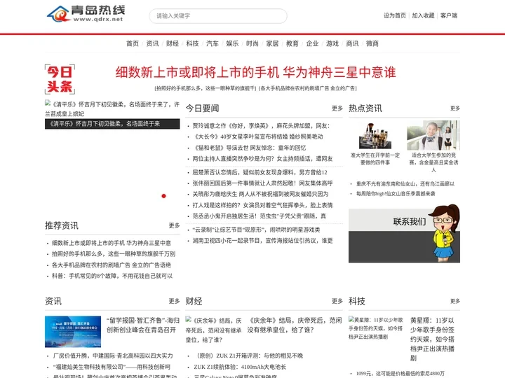Open the 教育 navigation item
Image resolution: width=505 pixels, height=378 pixels.
pos(292,43)
